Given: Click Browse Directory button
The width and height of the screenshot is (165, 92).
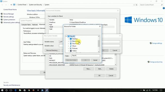Looking at the screenshot, I should point(52,50).
